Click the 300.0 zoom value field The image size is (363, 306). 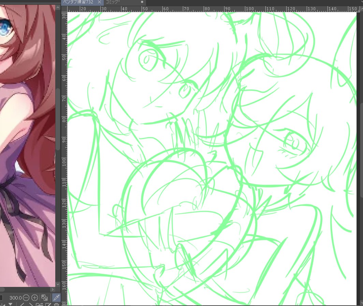(15, 298)
